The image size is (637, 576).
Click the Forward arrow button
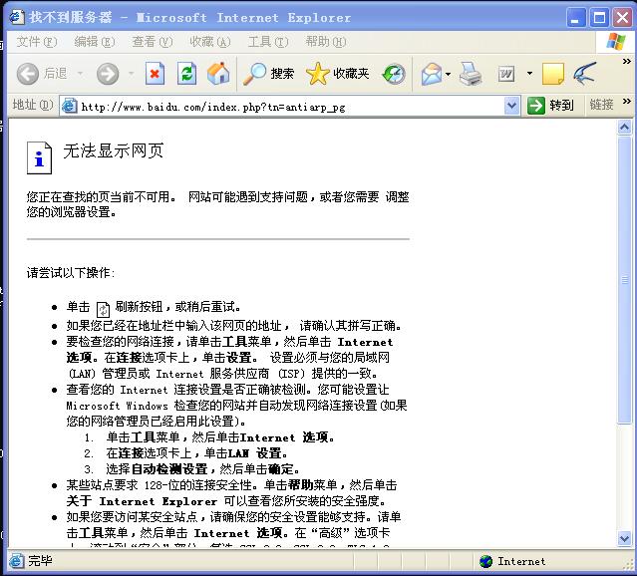108,74
